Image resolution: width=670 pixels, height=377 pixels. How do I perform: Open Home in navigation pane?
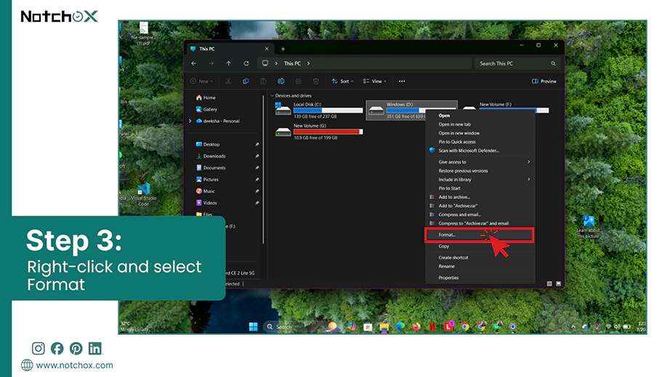coord(206,97)
